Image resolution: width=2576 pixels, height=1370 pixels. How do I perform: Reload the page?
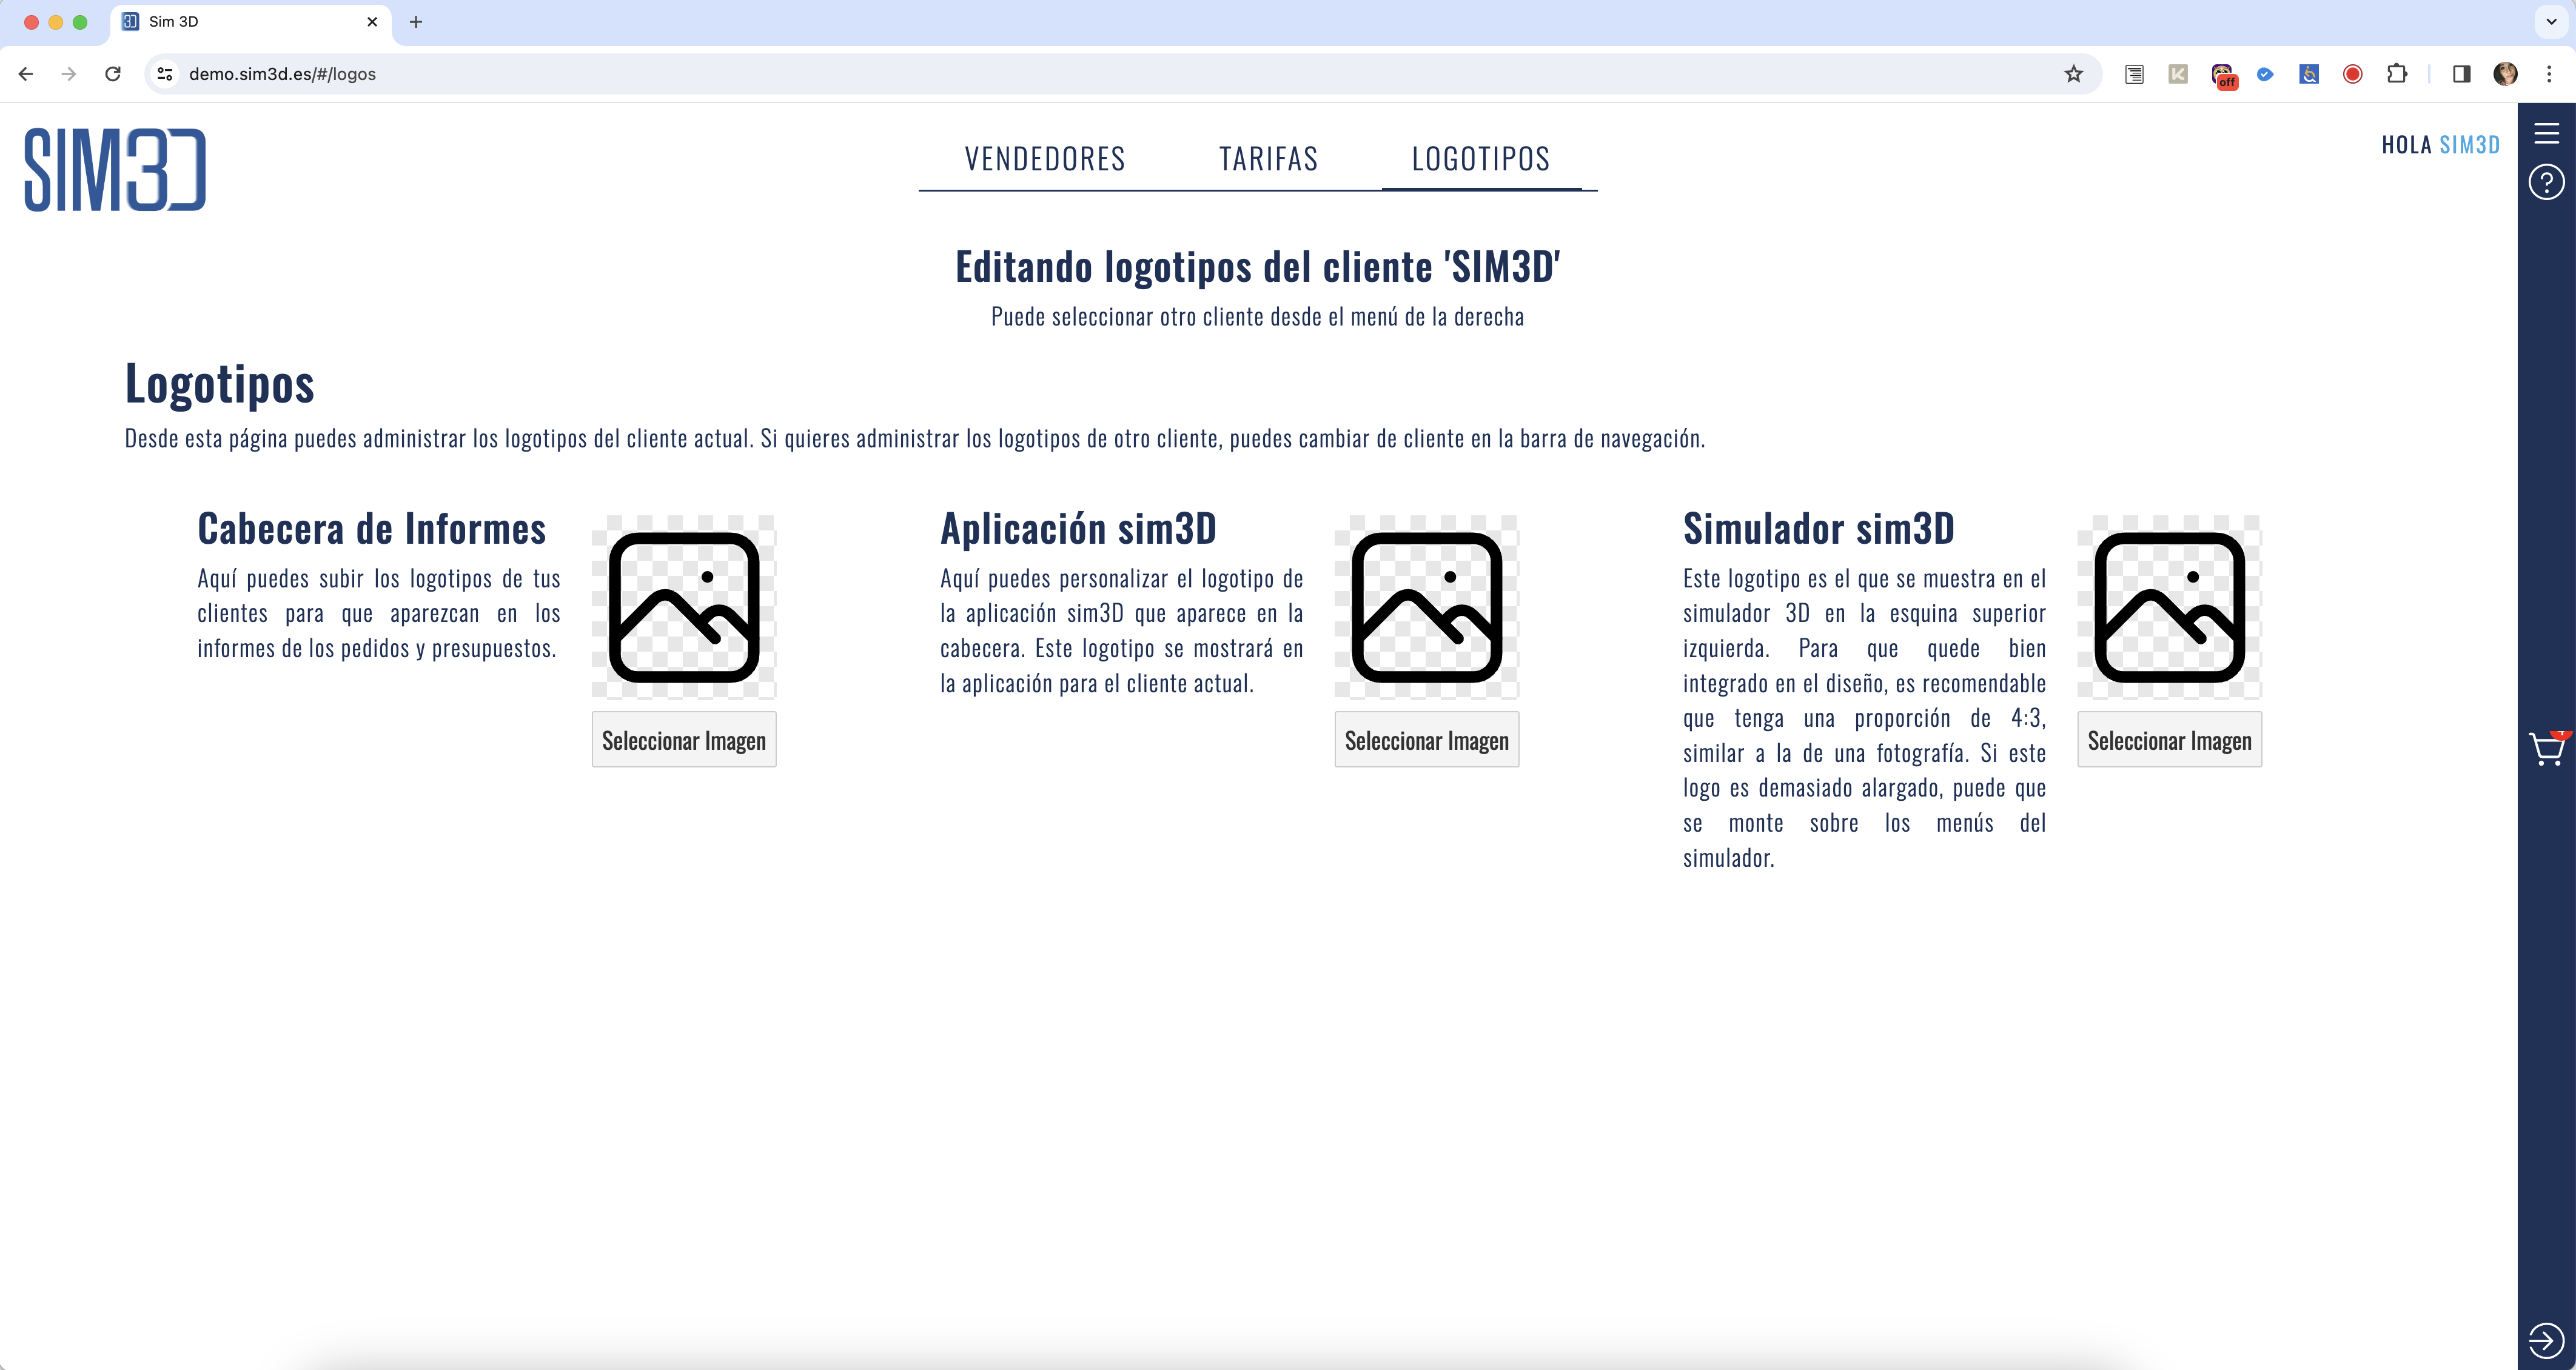click(x=113, y=74)
